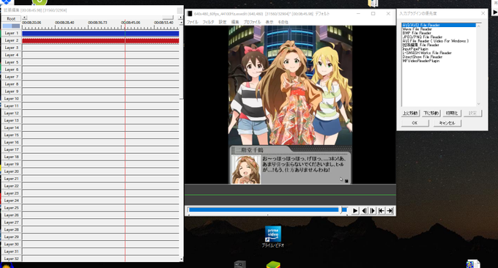The width and height of the screenshot is (498, 268).
Task: Open the プロファイル menu
Action: click(252, 22)
